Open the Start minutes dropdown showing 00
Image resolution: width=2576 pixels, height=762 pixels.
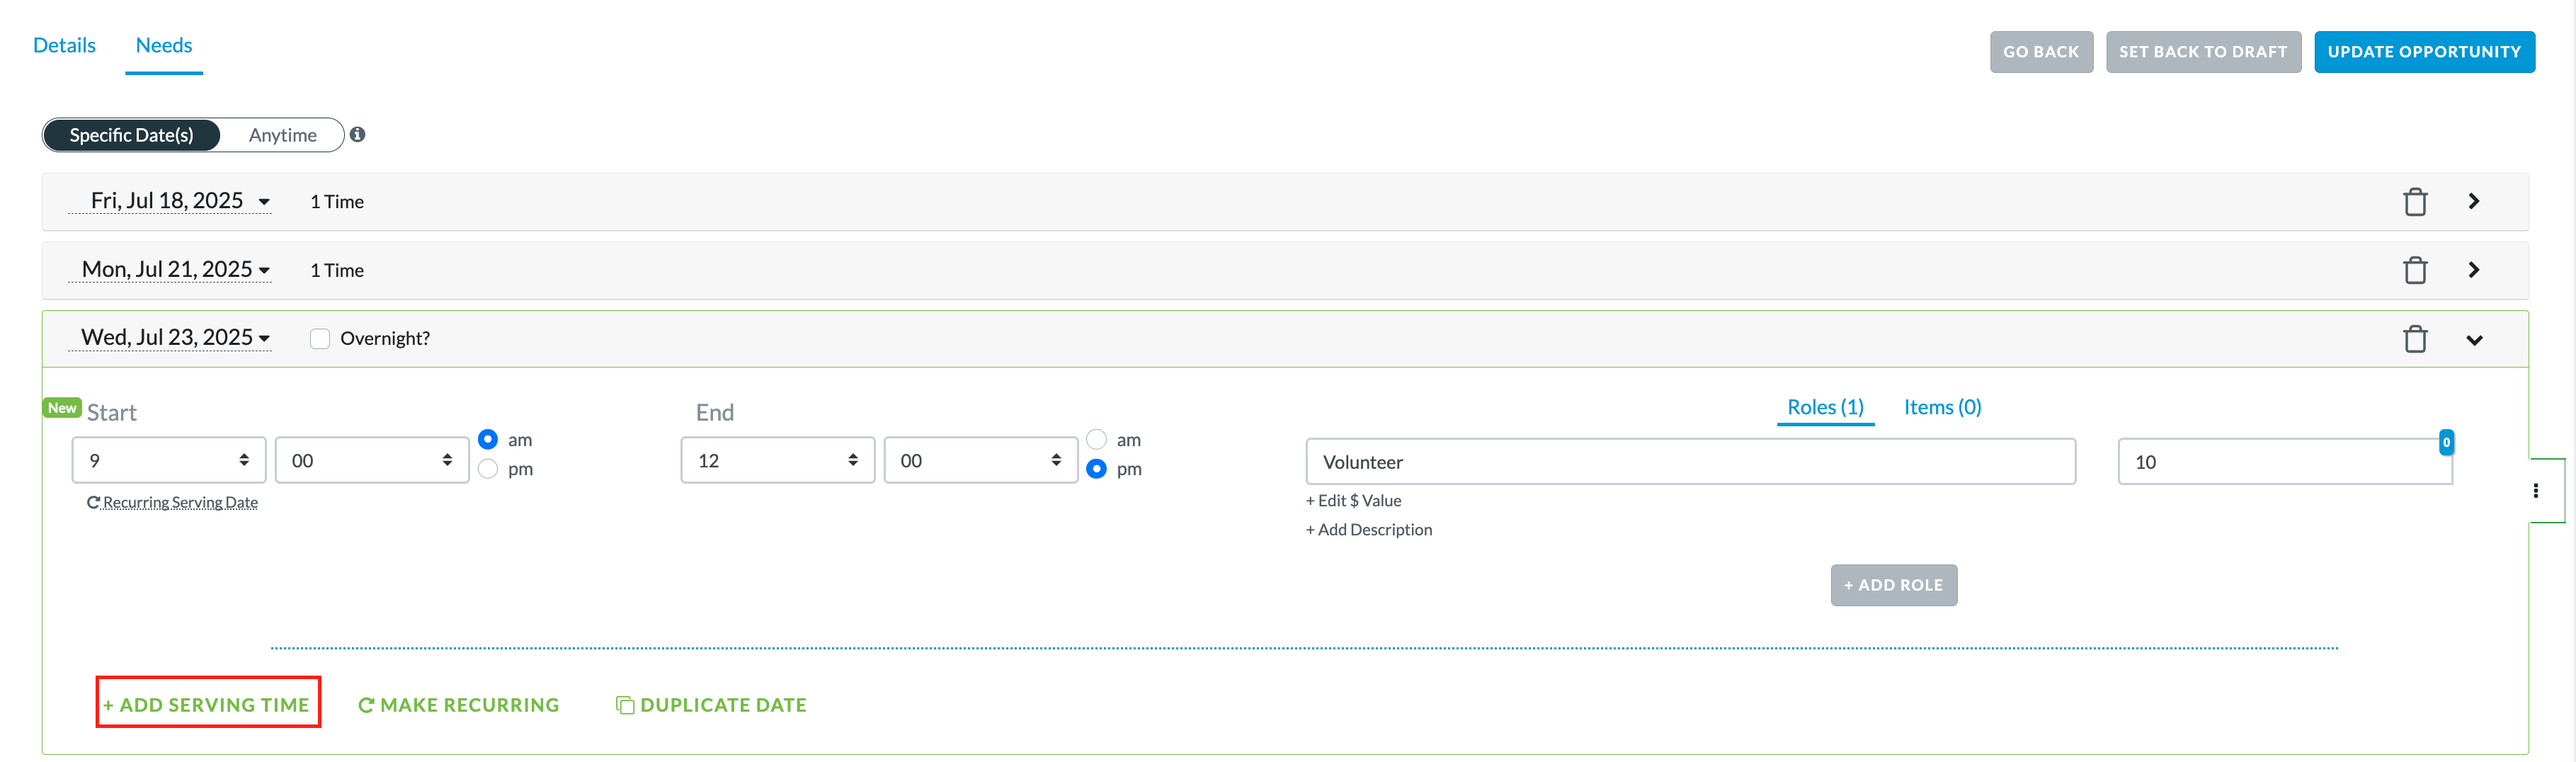(372, 460)
